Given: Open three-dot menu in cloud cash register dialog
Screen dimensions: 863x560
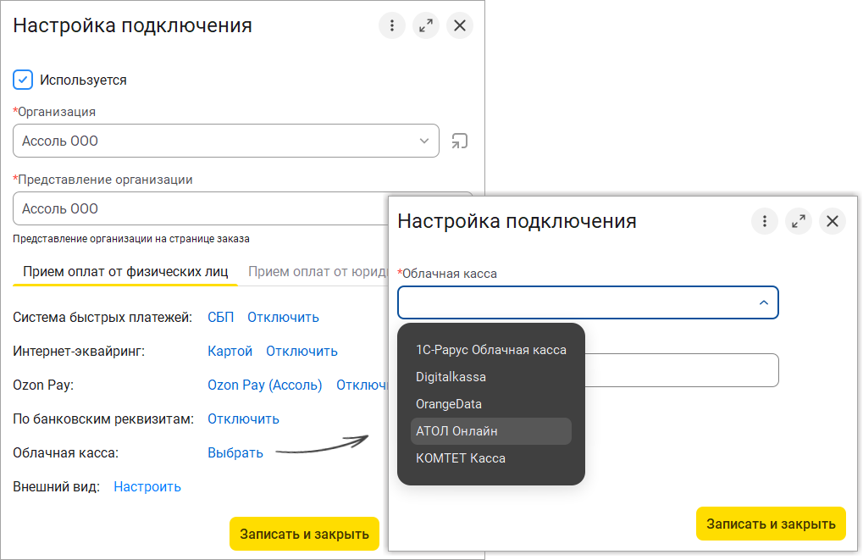Looking at the screenshot, I should [765, 221].
